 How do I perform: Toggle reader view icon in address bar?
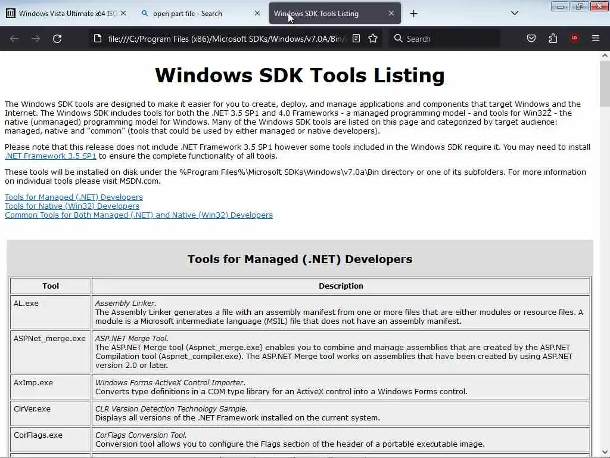[x=356, y=38]
